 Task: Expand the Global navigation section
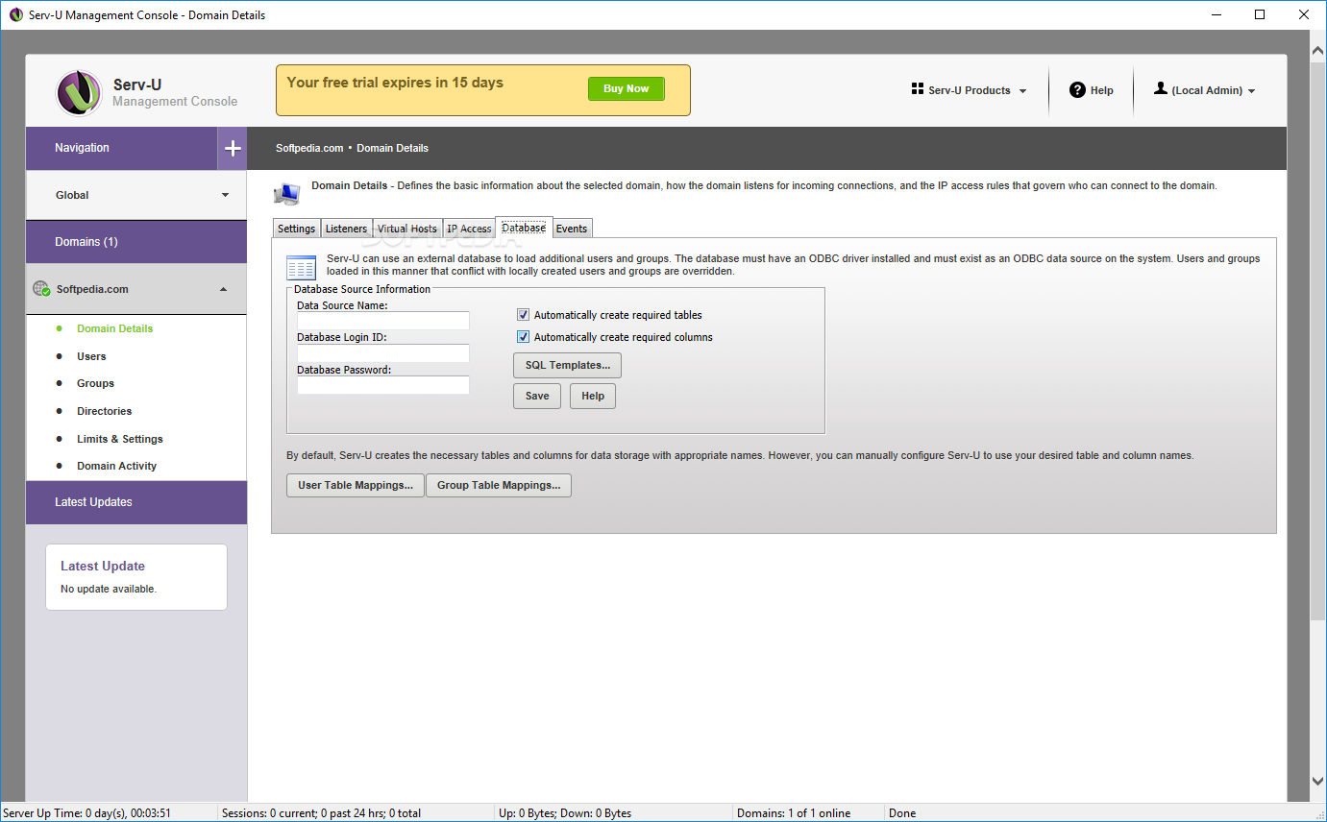(136, 195)
